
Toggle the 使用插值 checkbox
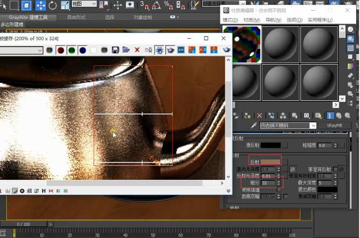(279, 190)
